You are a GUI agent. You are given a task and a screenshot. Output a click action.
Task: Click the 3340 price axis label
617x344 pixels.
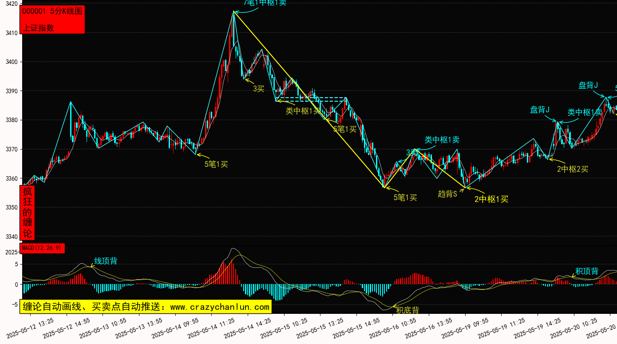tap(11, 237)
